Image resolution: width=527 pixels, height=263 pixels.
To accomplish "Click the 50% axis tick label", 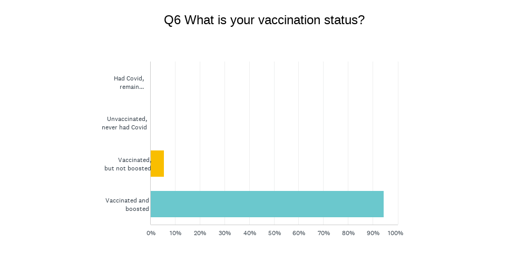I will click(x=274, y=233).
